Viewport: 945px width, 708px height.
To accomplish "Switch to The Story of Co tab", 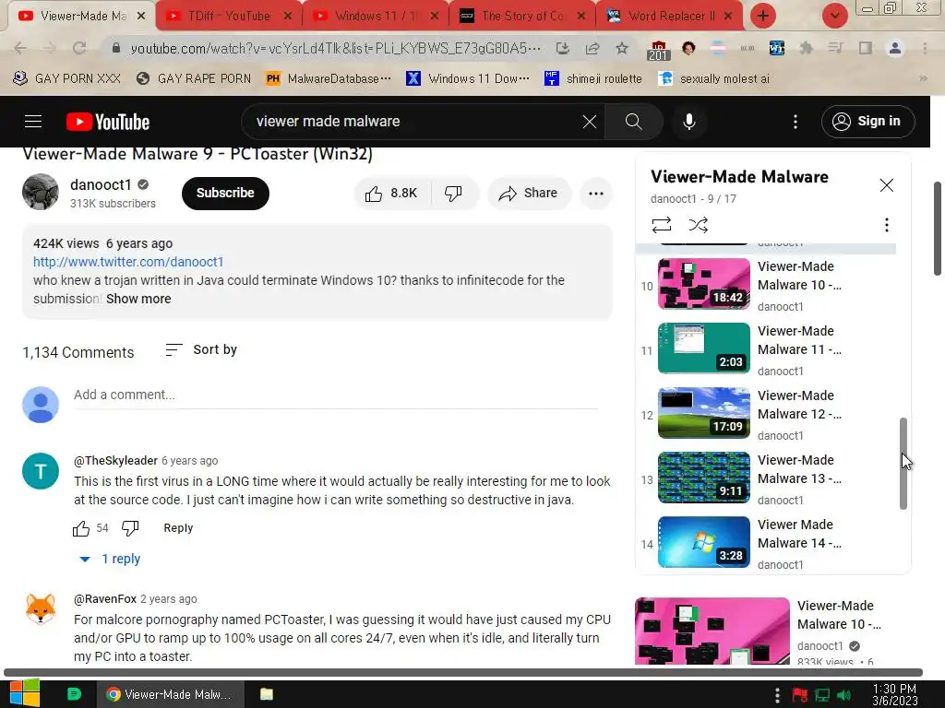I will pos(522,16).
